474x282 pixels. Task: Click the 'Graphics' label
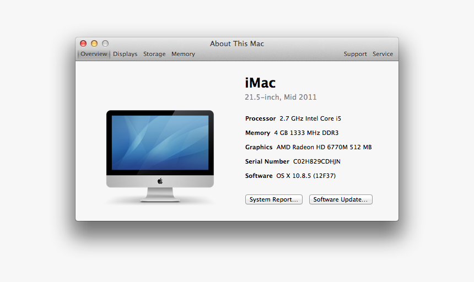tap(258, 147)
